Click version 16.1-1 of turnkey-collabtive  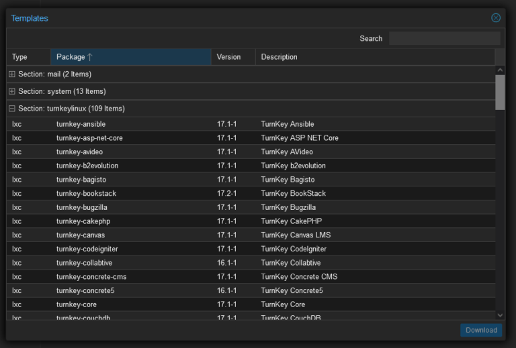tap(226, 263)
